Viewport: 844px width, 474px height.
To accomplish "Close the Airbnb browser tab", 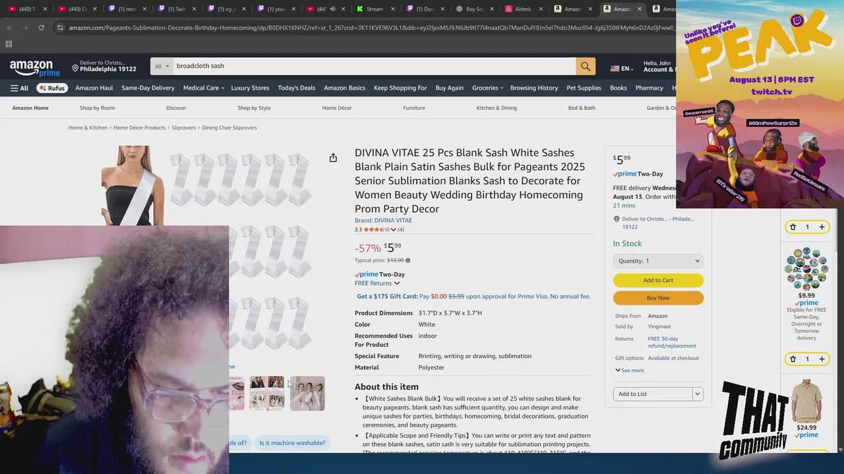I will 541,9.
